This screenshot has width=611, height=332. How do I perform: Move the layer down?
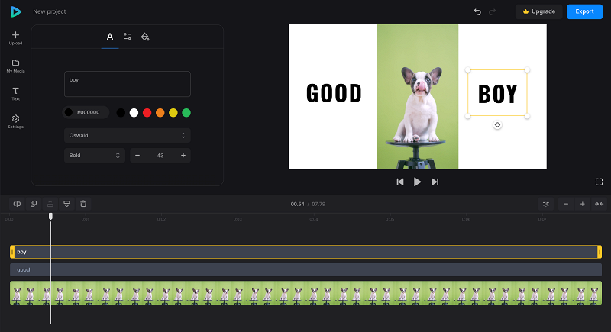coord(66,204)
